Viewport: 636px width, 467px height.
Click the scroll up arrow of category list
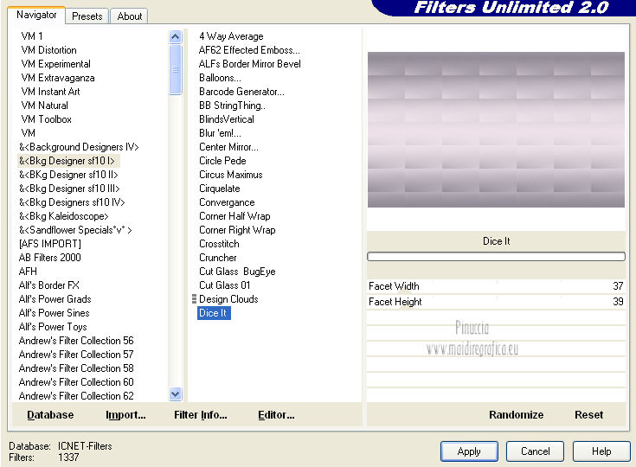pos(175,37)
